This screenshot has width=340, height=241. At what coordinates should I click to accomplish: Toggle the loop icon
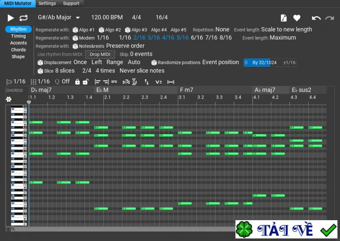point(23,18)
